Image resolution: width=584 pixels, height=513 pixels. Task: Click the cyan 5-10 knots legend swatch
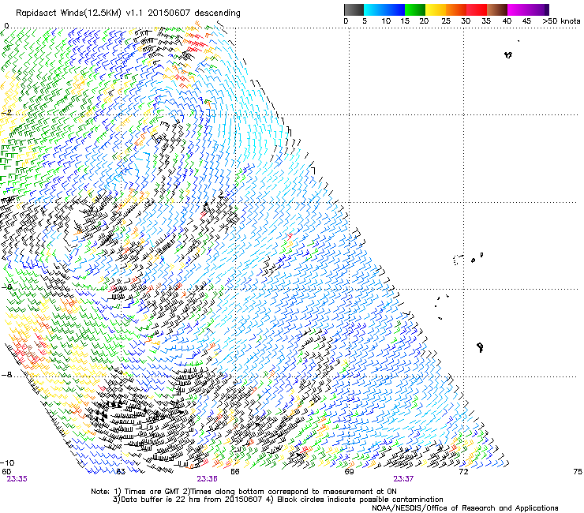pyautogui.click(x=374, y=9)
